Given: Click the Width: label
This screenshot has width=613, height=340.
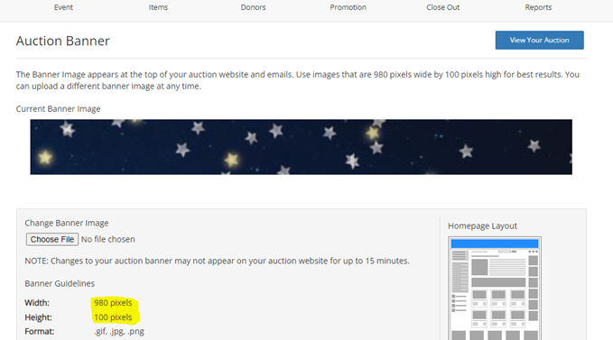Looking at the screenshot, I should pyautogui.click(x=37, y=303).
